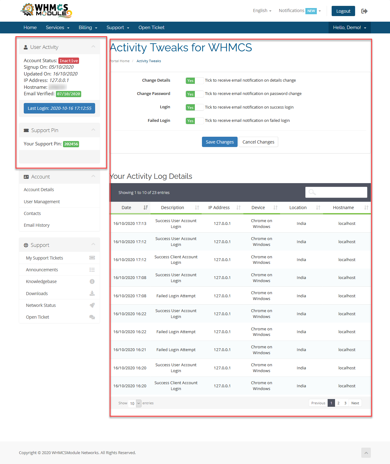Select Open Ticket in the navbar
Screen dimensions: 390x464
[151, 28]
